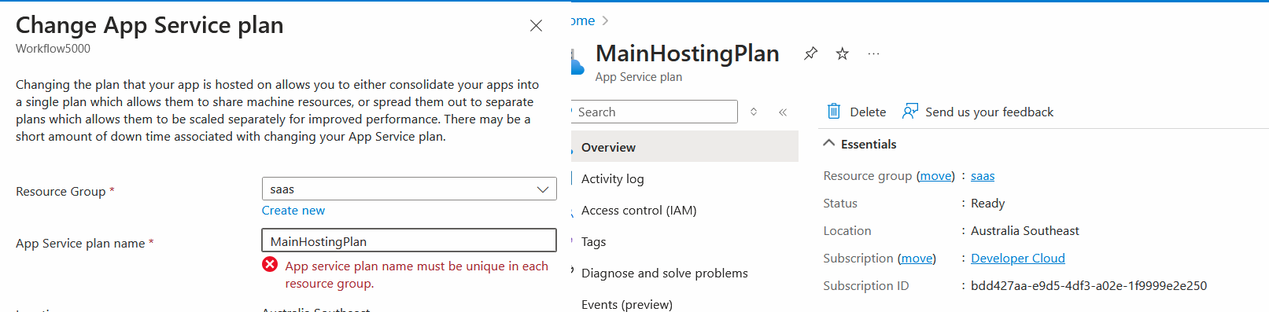
Task: Click the Delete trash icon
Action: point(834,112)
